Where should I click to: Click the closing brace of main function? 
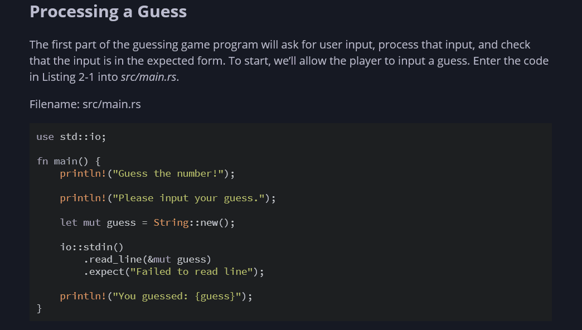(39, 308)
